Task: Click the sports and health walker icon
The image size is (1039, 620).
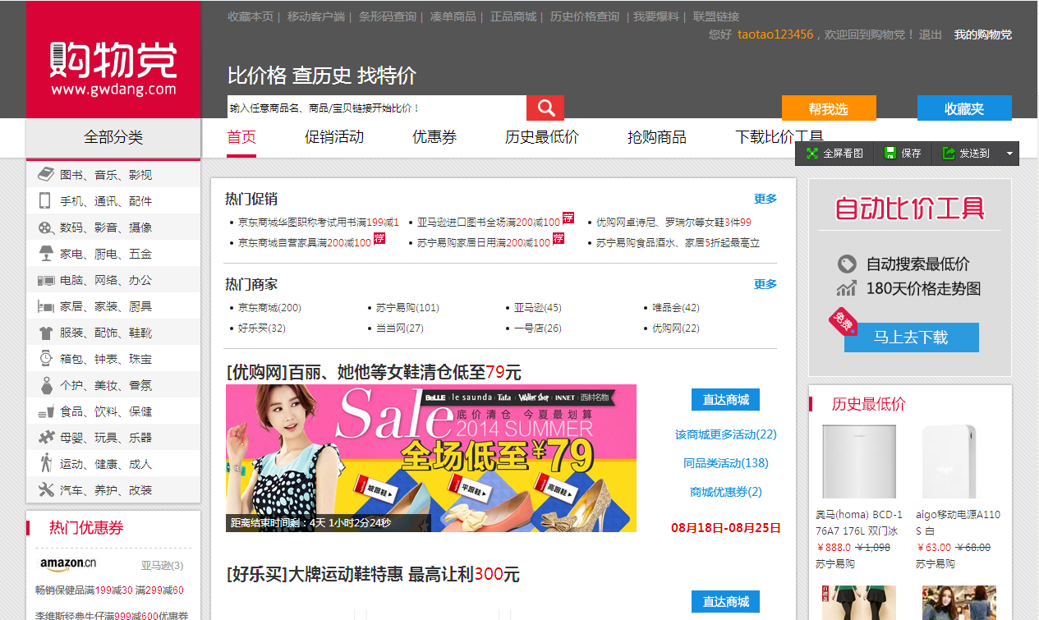Action: coord(46,463)
